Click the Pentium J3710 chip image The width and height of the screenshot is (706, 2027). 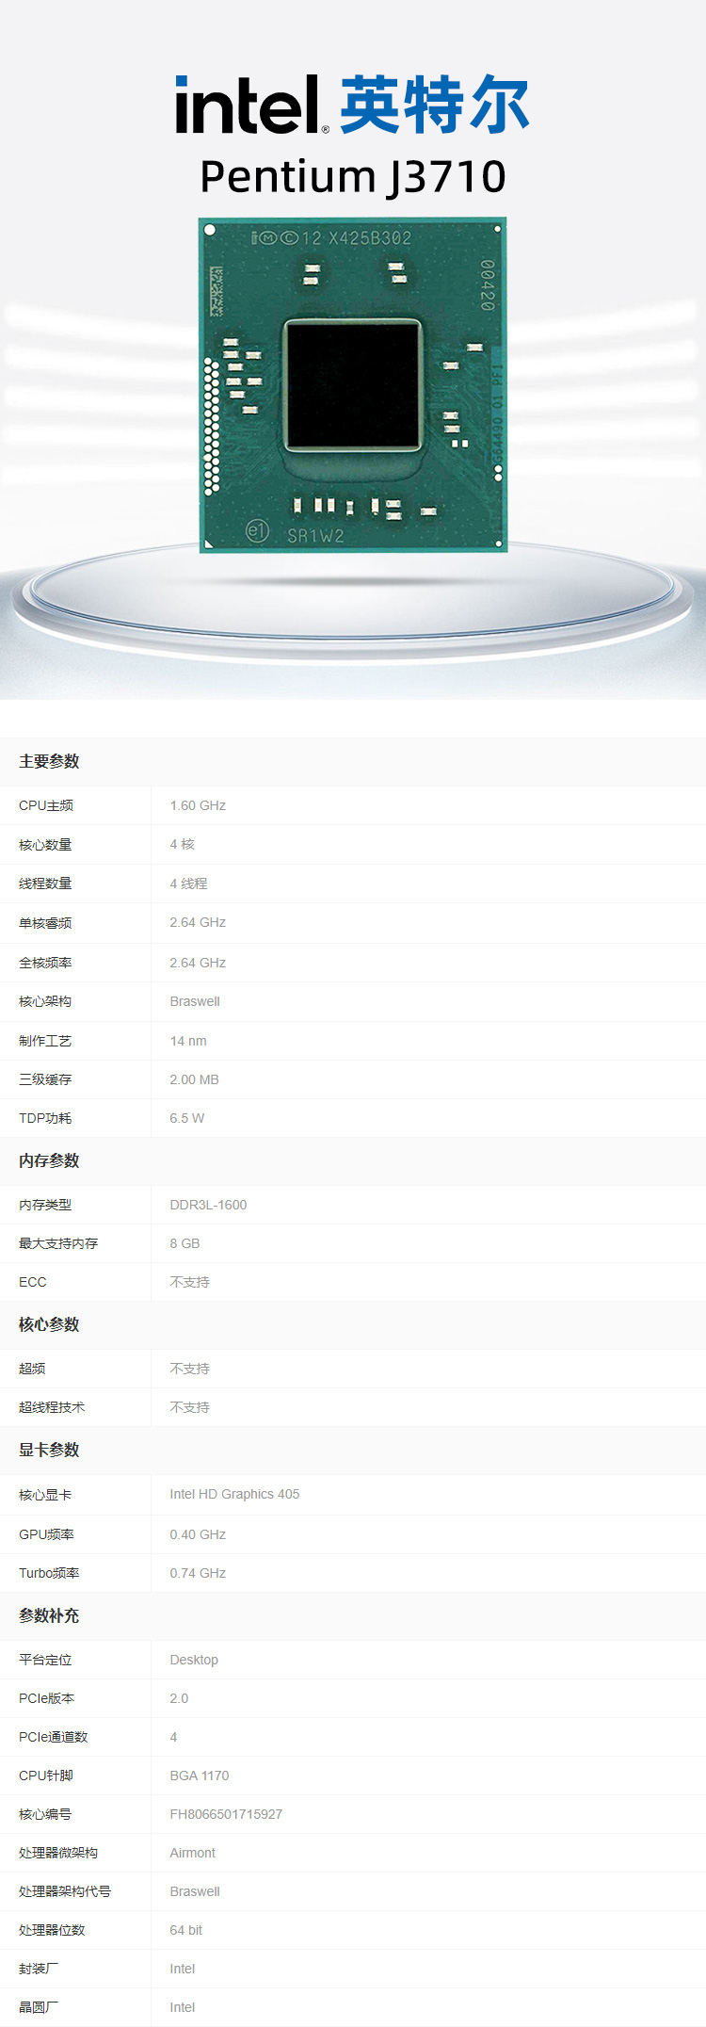pos(353,385)
